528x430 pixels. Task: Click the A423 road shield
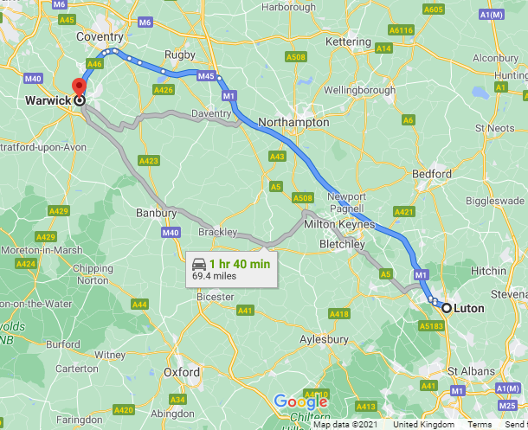pos(149,161)
